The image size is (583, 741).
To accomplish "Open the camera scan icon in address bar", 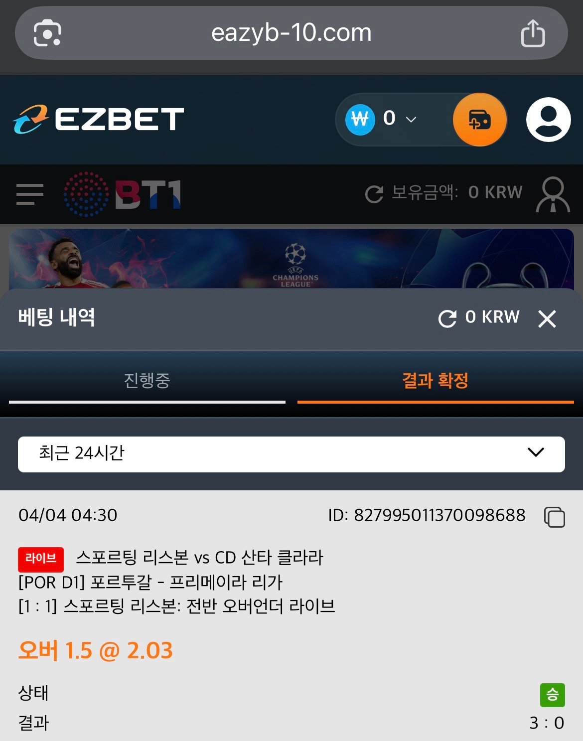I will tap(47, 33).
